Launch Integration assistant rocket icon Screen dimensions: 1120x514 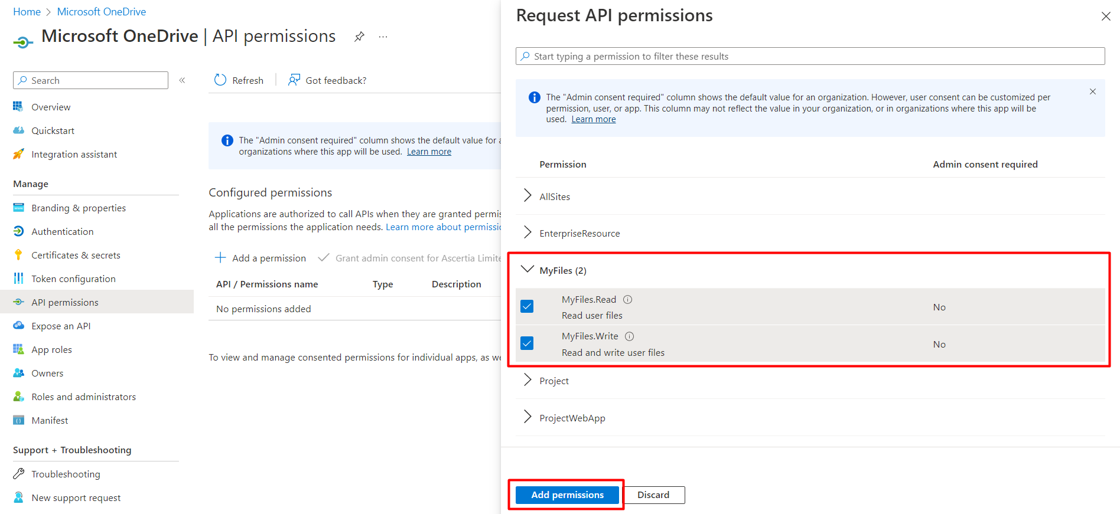[18, 154]
